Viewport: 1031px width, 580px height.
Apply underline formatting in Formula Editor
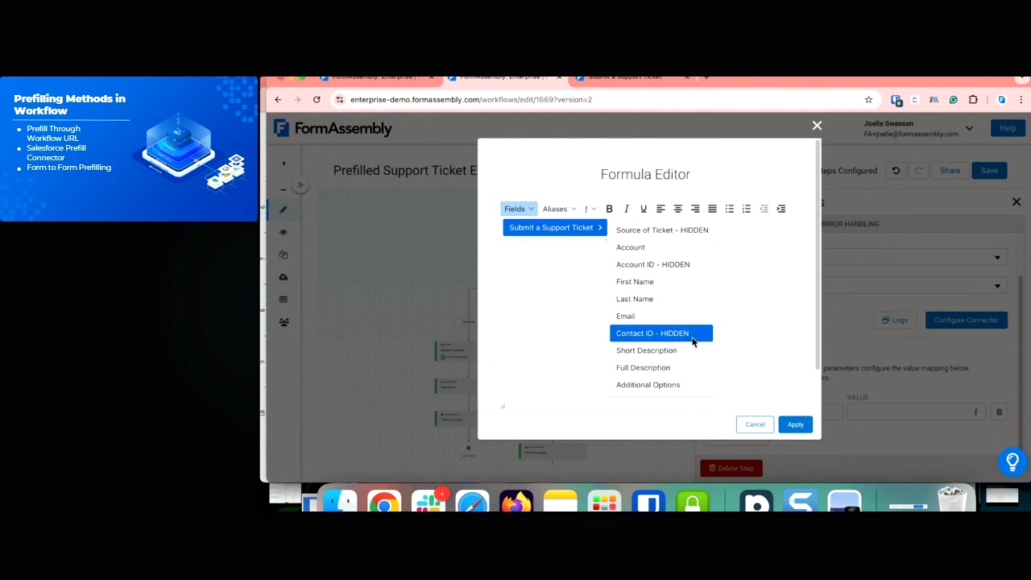click(x=644, y=209)
